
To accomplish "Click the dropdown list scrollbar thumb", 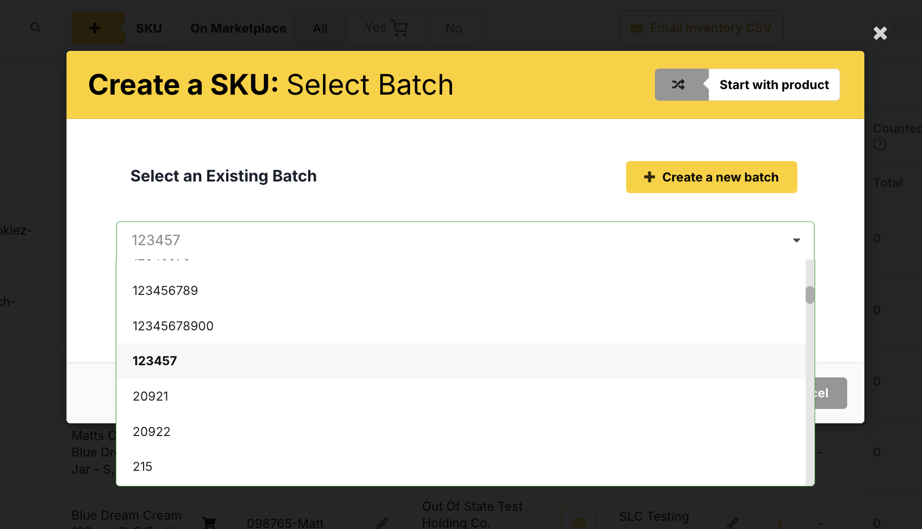I will coord(810,295).
